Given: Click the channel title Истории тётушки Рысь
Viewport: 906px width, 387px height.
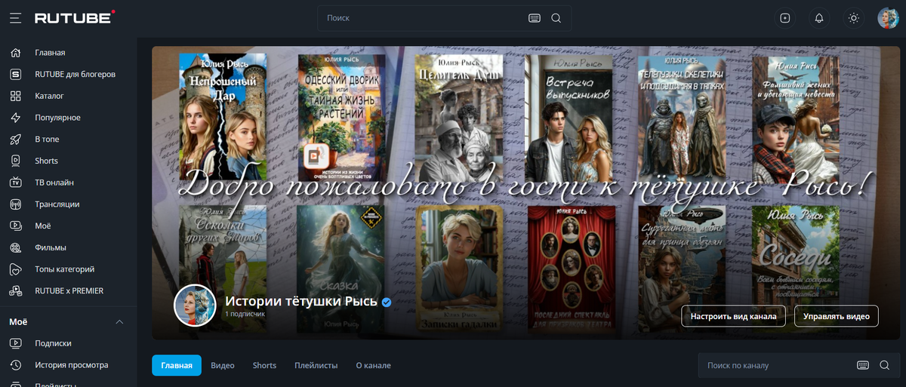Looking at the screenshot, I should [300, 302].
